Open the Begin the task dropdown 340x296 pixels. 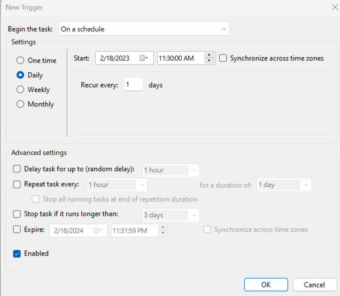[144, 29]
